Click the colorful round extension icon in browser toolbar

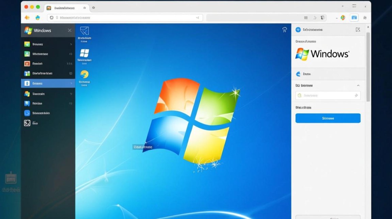(343, 18)
